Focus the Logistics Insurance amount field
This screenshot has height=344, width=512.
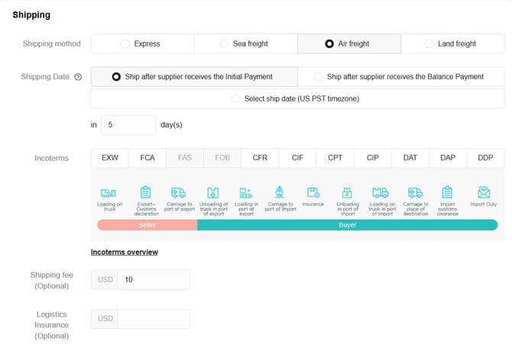(x=154, y=320)
